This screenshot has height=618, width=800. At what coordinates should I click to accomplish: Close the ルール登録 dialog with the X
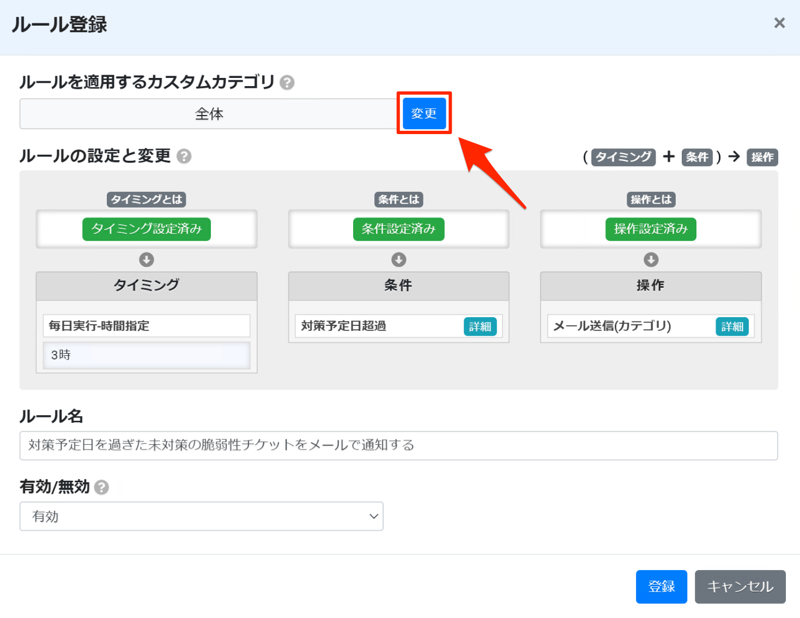click(779, 23)
